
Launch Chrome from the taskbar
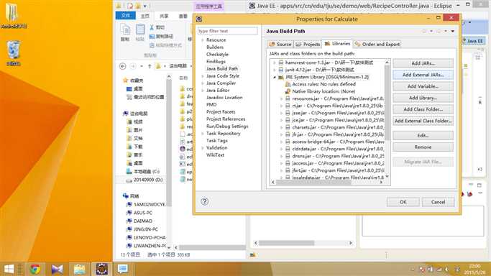pos(35,269)
